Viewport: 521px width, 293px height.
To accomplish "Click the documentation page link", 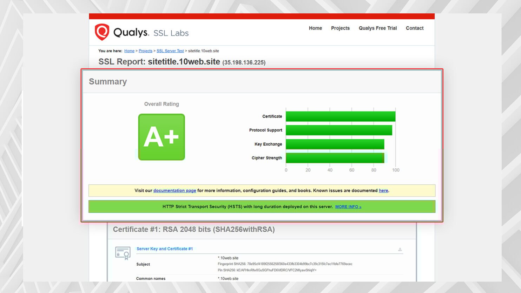I will (174, 191).
